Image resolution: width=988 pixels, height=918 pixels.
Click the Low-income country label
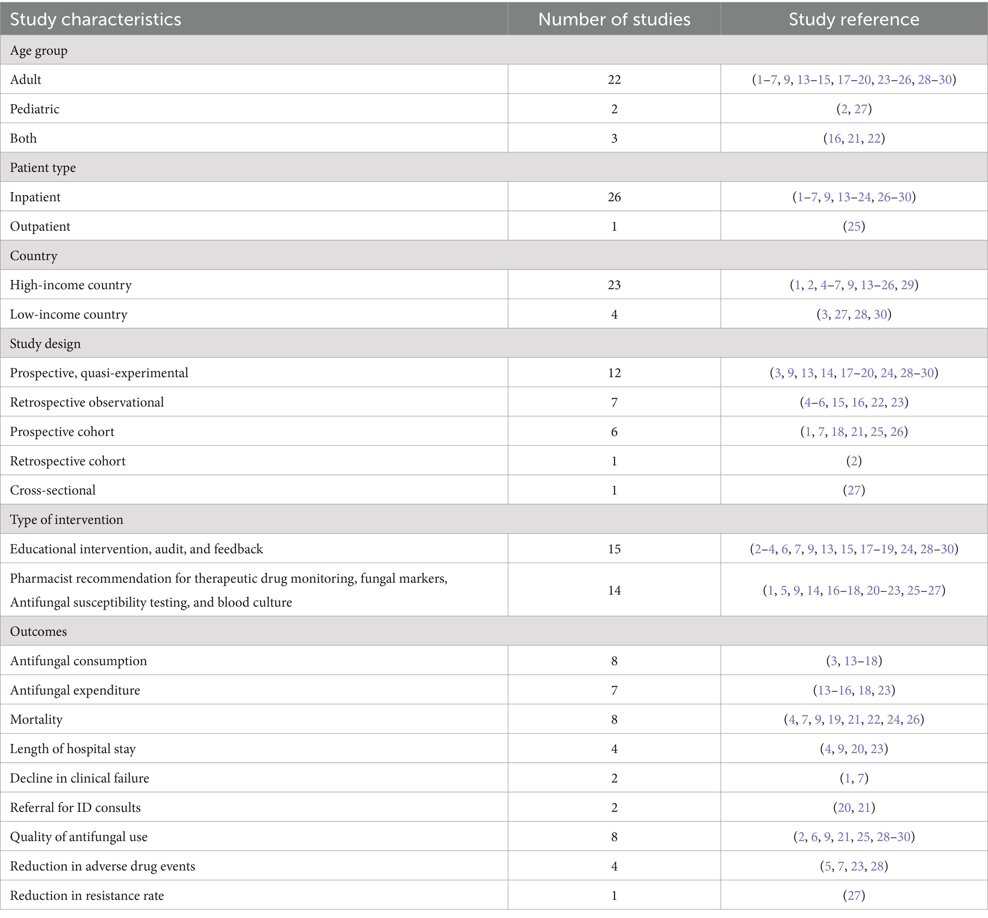click(x=68, y=314)
